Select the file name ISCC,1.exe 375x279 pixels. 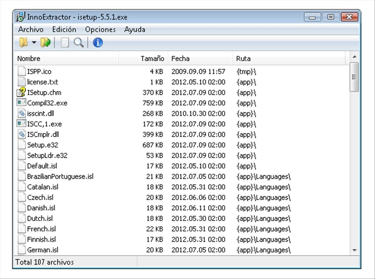coord(44,124)
